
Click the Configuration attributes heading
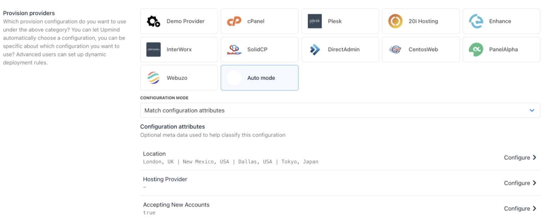[x=172, y=127]
